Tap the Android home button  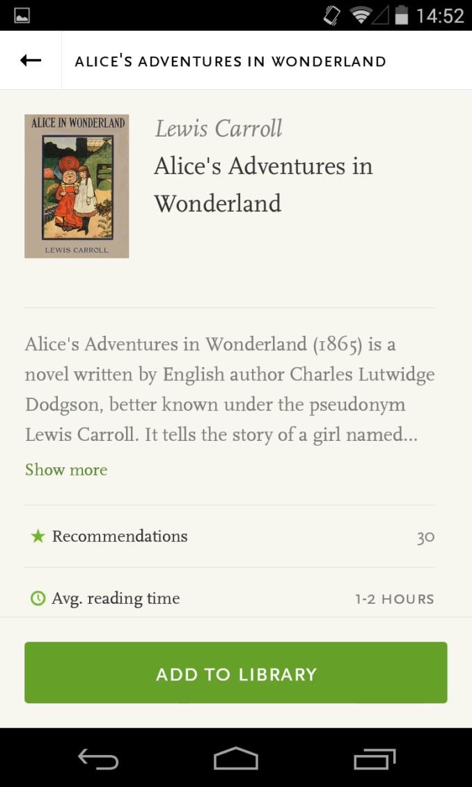236,758
